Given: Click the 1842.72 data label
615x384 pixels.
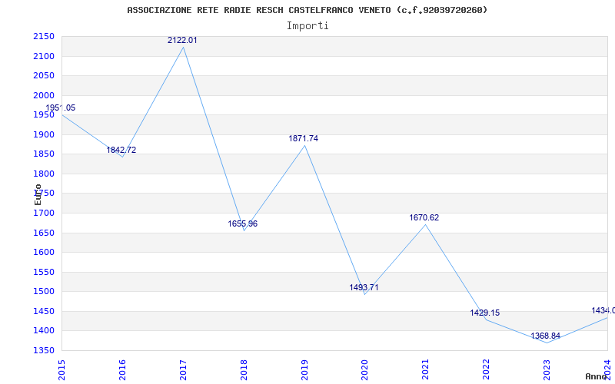Looking at the screenshot, I should 121,150.
